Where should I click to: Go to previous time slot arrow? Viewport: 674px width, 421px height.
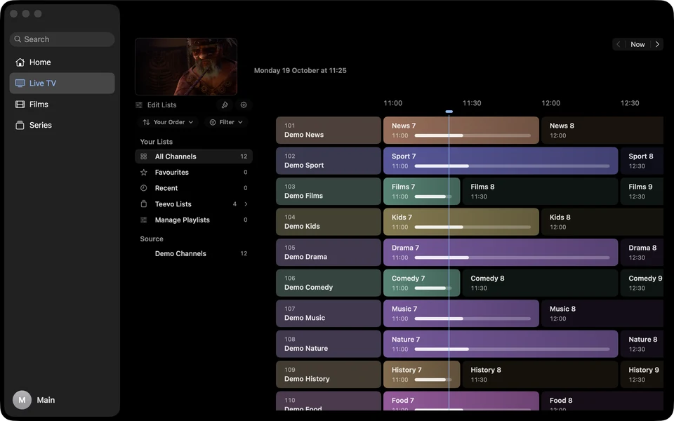618,44
